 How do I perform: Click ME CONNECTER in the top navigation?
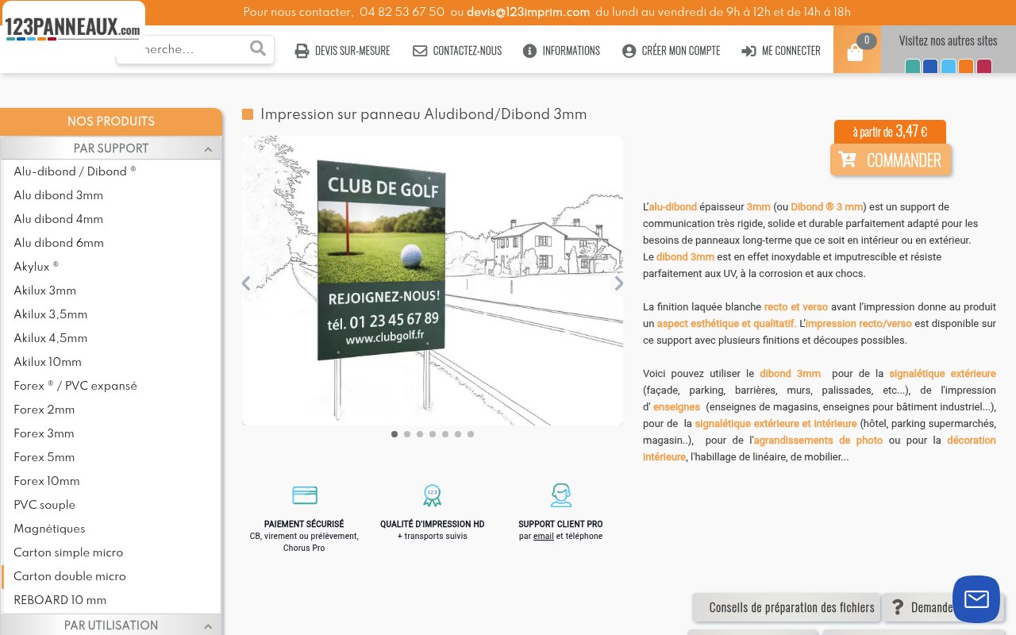(791, 50)
